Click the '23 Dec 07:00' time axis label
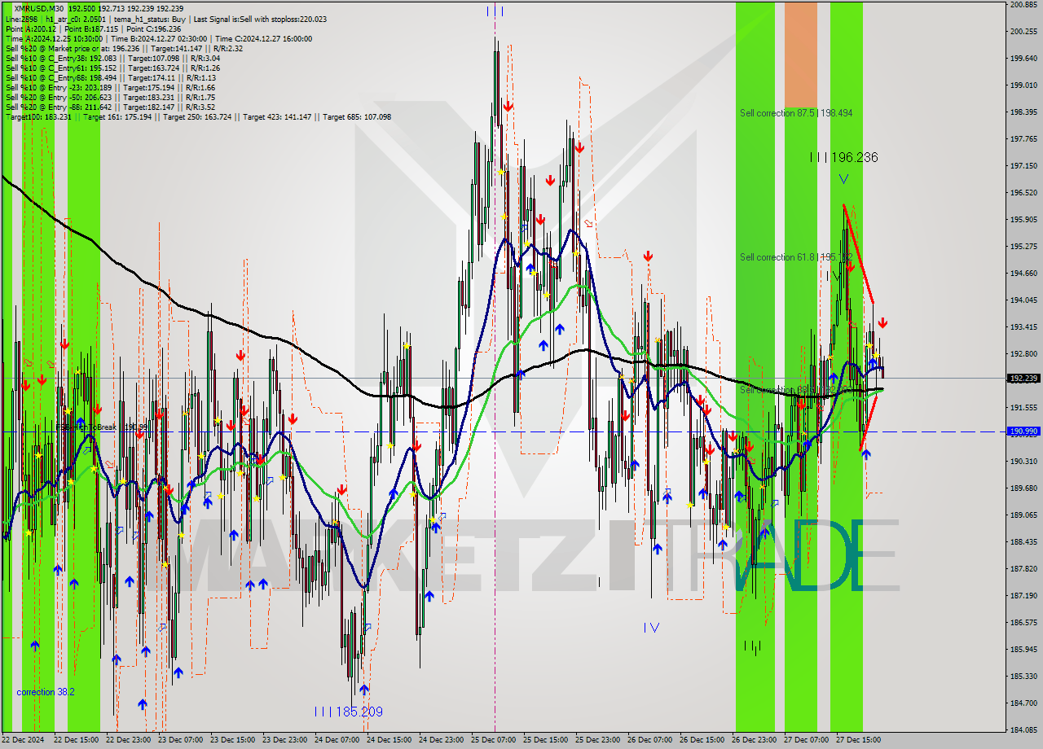This screenshot has width=1043, height=749. tap(181, 740)
